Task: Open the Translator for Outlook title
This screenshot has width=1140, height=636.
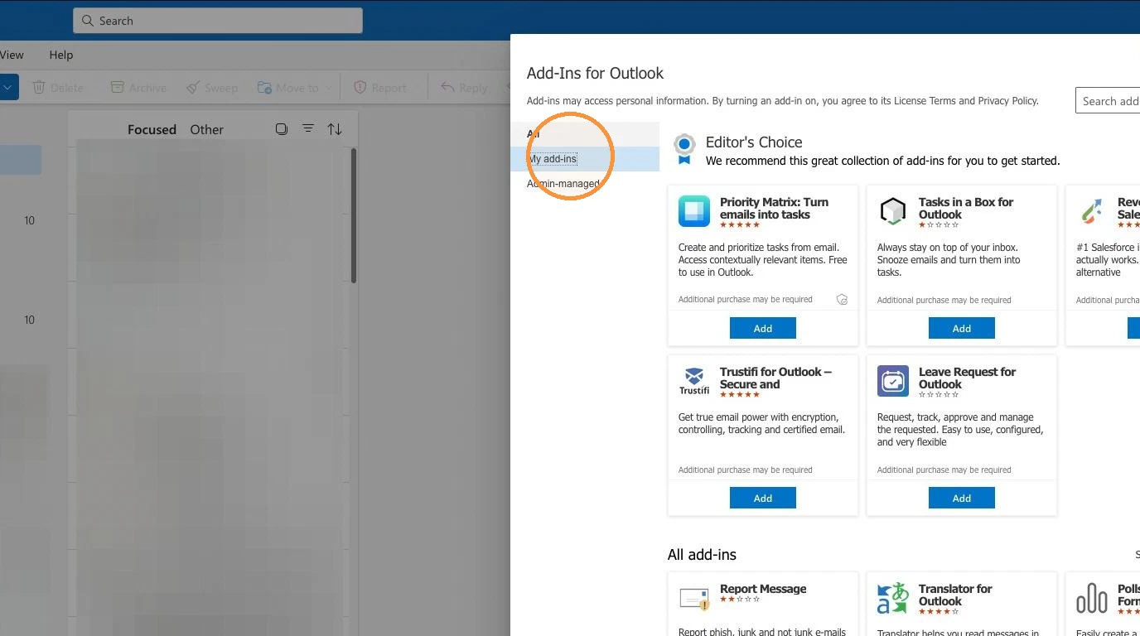Action: pos(955,595)
